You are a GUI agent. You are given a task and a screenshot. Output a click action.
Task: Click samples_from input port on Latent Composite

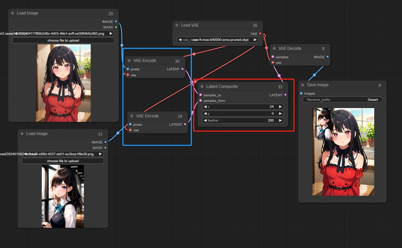point(200,101)
